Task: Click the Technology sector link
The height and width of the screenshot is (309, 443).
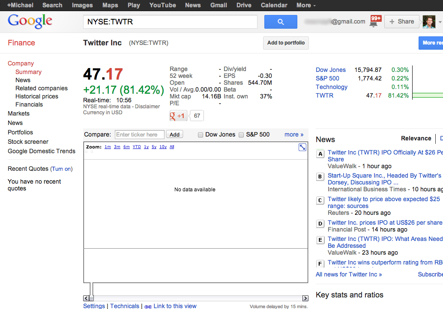Action: point(332,87)
